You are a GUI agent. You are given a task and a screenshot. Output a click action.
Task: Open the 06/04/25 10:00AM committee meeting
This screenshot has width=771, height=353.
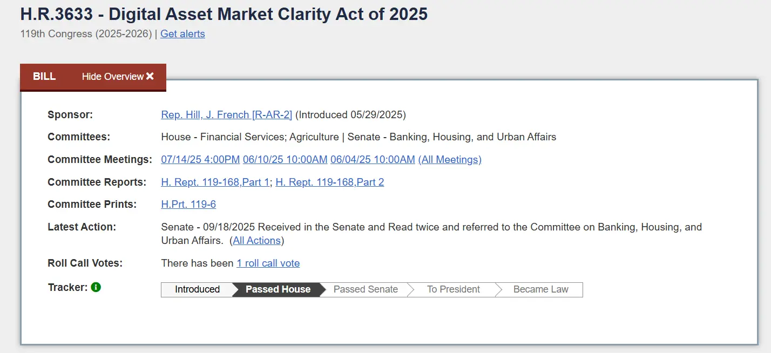click(373, 159)
